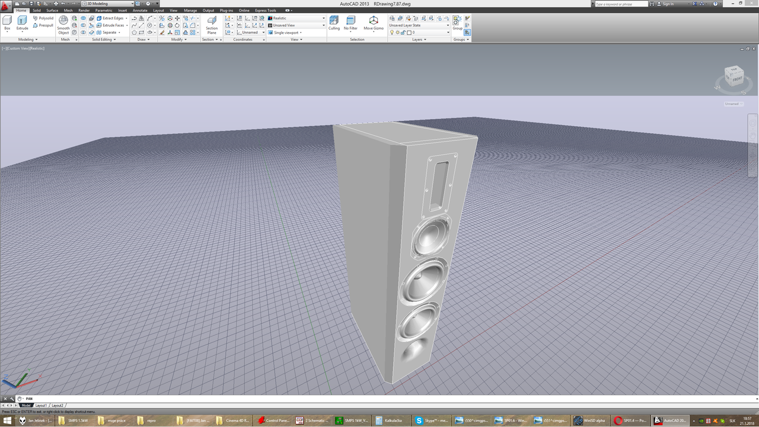
Task: Use the Presspull tool
Action: pyautogui.click(x=43, y=25)
